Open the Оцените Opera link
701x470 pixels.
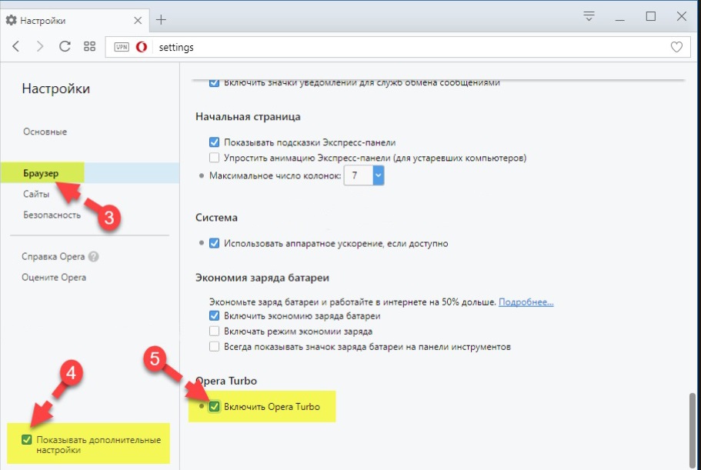54,278
